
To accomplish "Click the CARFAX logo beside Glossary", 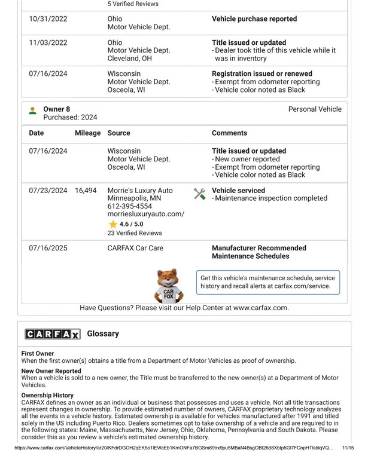I will 52,334.
